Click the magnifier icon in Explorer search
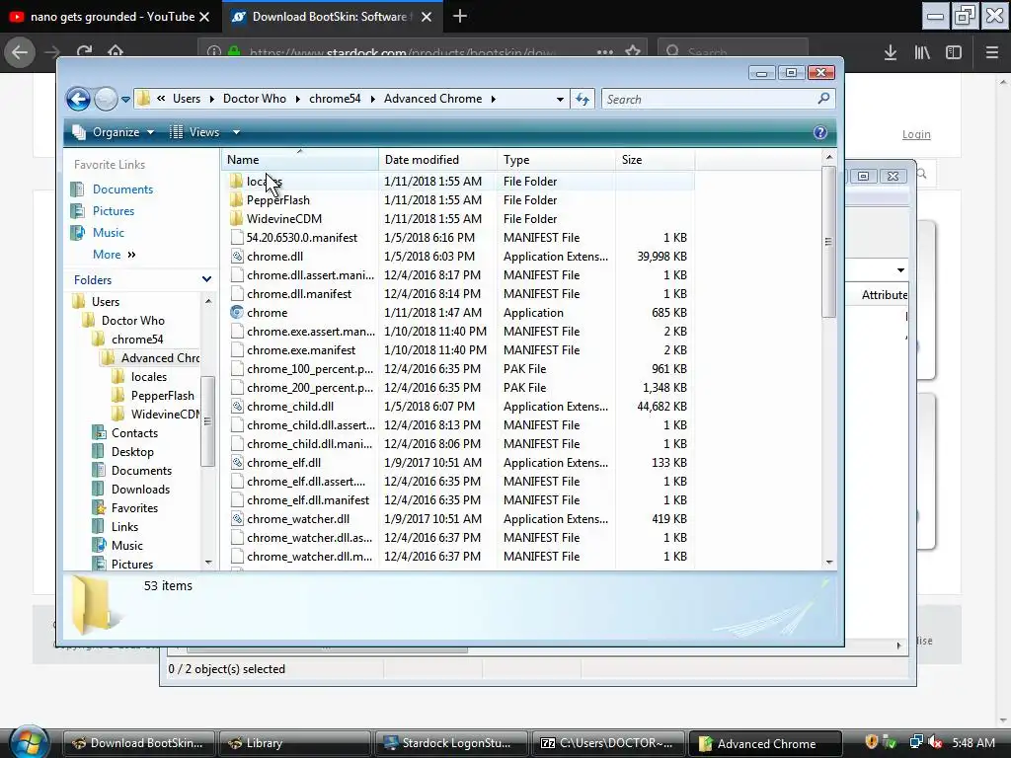This screenshot has height=758, width=1011. click(823, 99)
